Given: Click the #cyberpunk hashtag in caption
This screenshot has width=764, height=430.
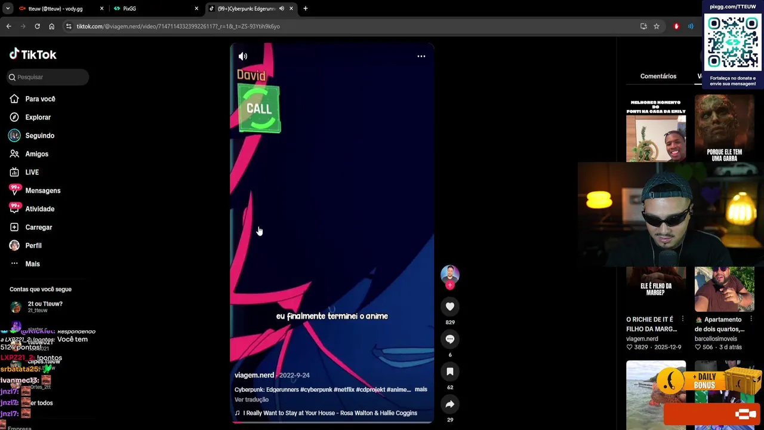Looking at the screenshot, I should [x=316, y=389].
